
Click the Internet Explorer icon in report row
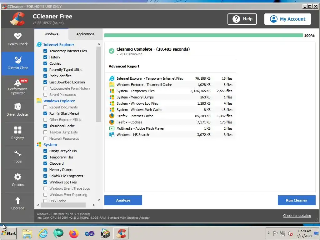click(112, 78)
